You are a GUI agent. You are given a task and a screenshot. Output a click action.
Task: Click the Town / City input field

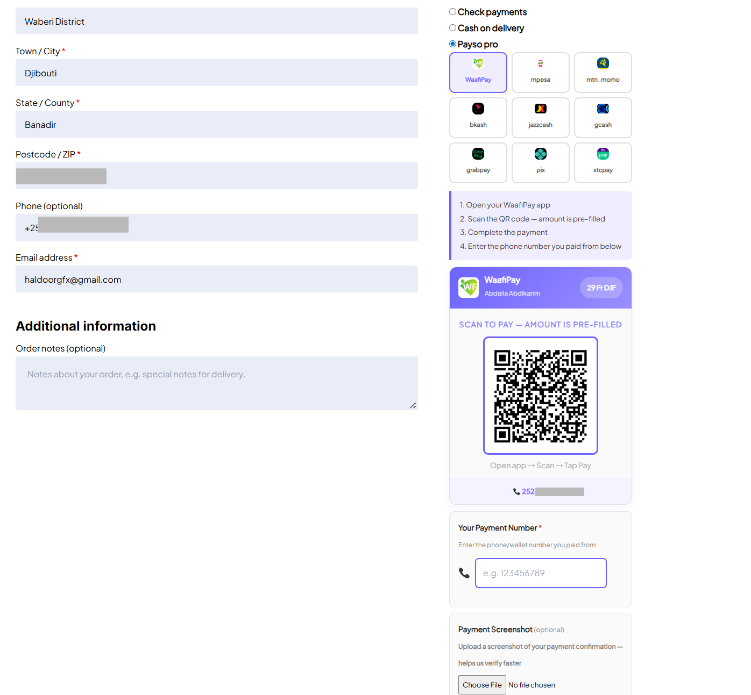click(x=216, y=73)
